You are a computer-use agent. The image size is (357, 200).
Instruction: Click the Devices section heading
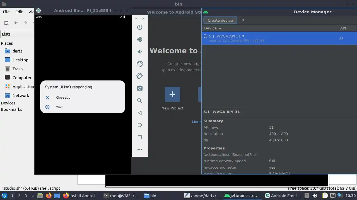click(8, 103)
